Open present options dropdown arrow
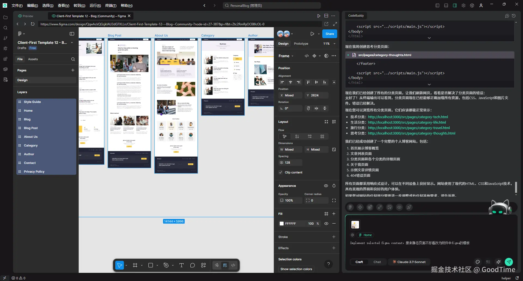523x281 pixels. 319,34
